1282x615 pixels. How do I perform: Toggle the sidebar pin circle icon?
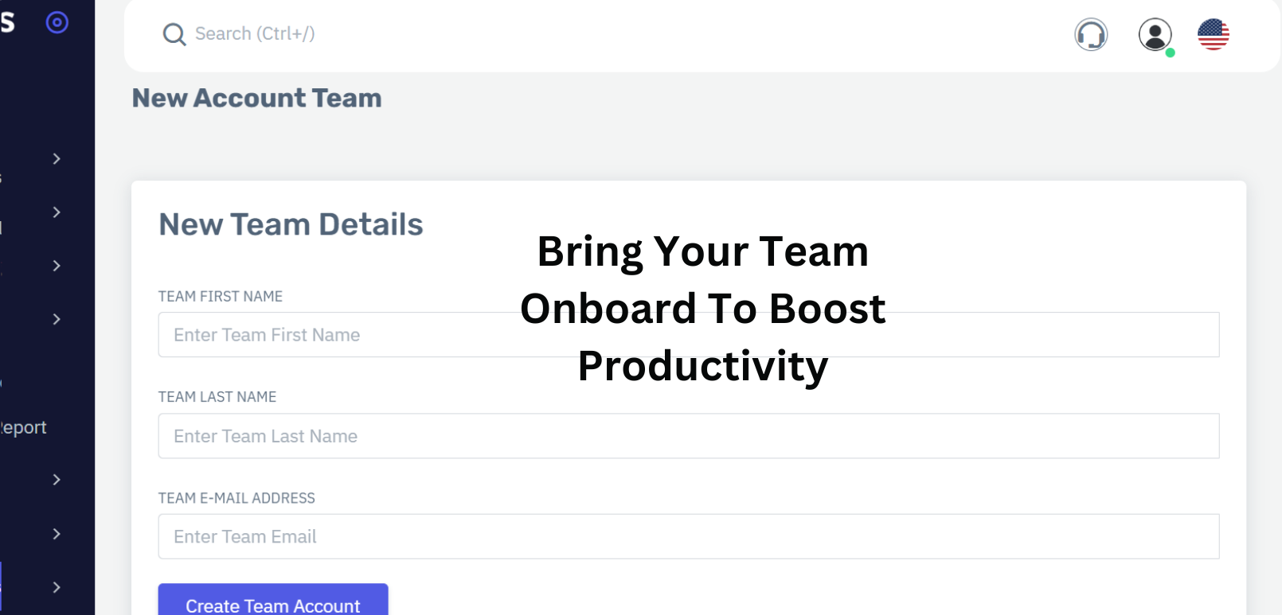(57, 22)
